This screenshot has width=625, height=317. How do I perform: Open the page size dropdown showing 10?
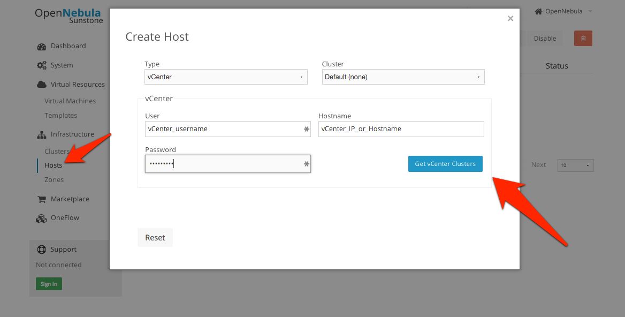point(576,165)
